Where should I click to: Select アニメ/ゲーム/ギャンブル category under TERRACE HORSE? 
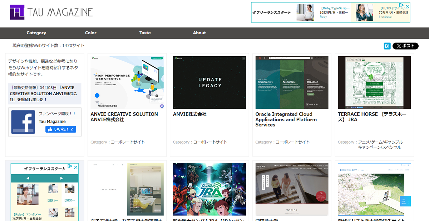(380, 142)
